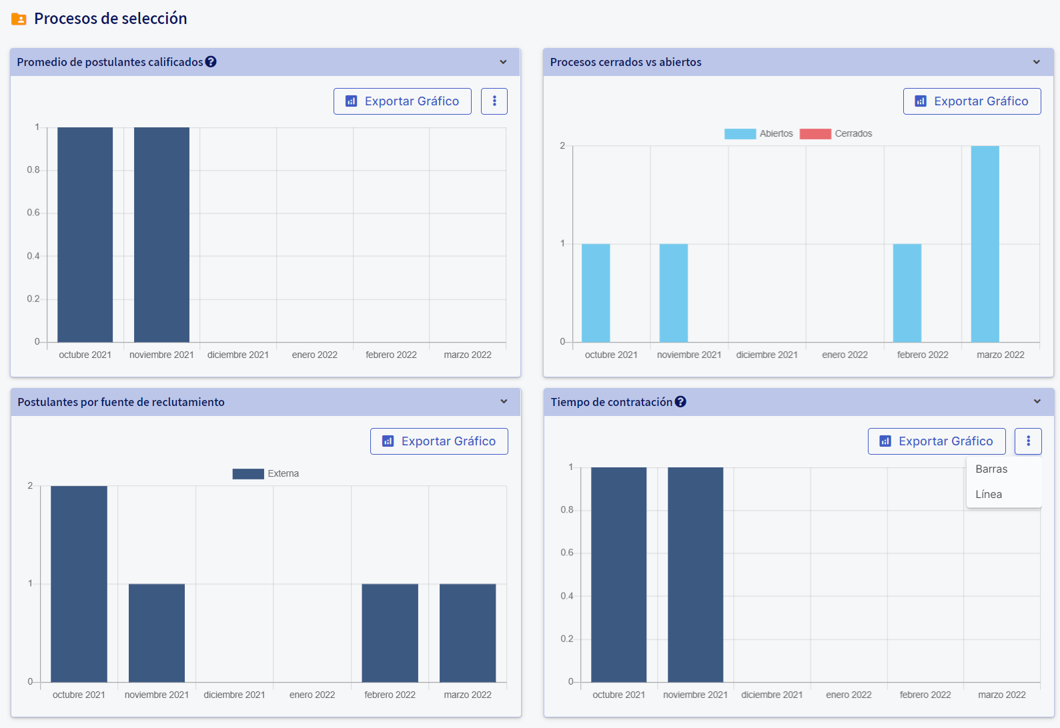
Task: Click the red Cerrados legend color box
Action: [x=815, y=134]
